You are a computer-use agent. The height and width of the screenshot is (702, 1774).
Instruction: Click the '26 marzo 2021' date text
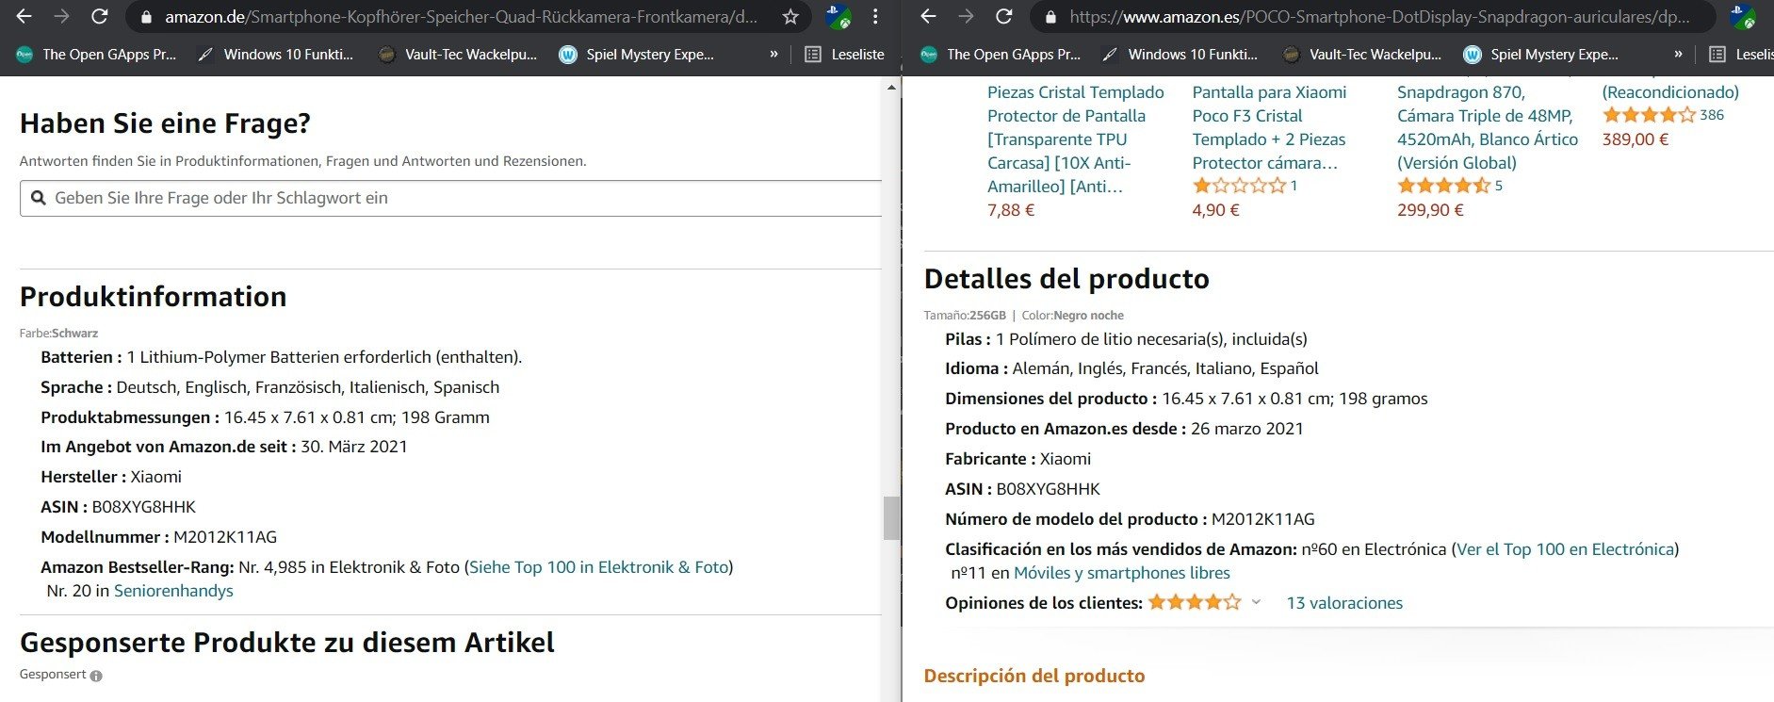point(1247,429)
